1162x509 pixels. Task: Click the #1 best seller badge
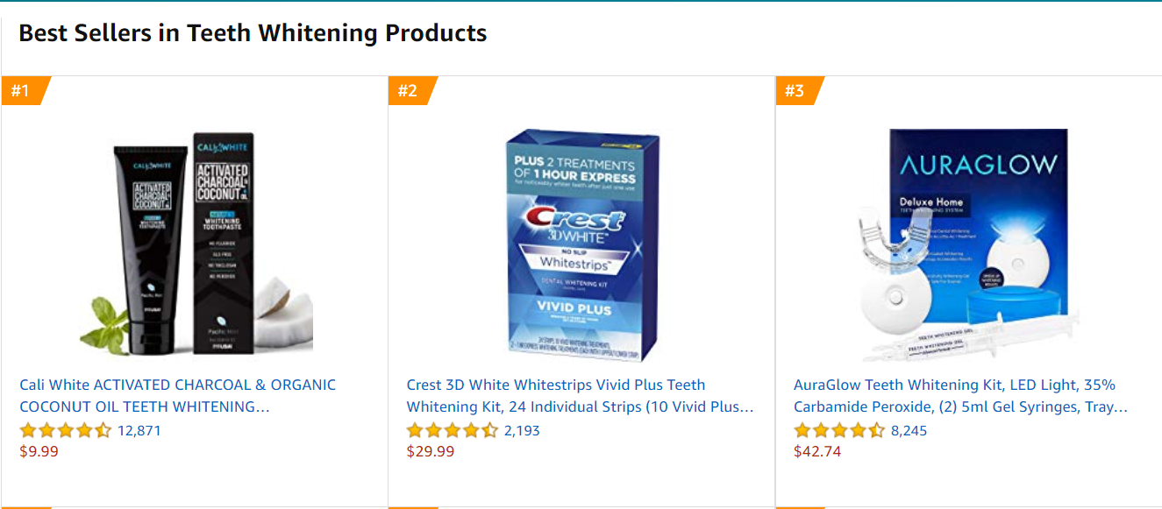pyautogui.click(x=22, y=88)
